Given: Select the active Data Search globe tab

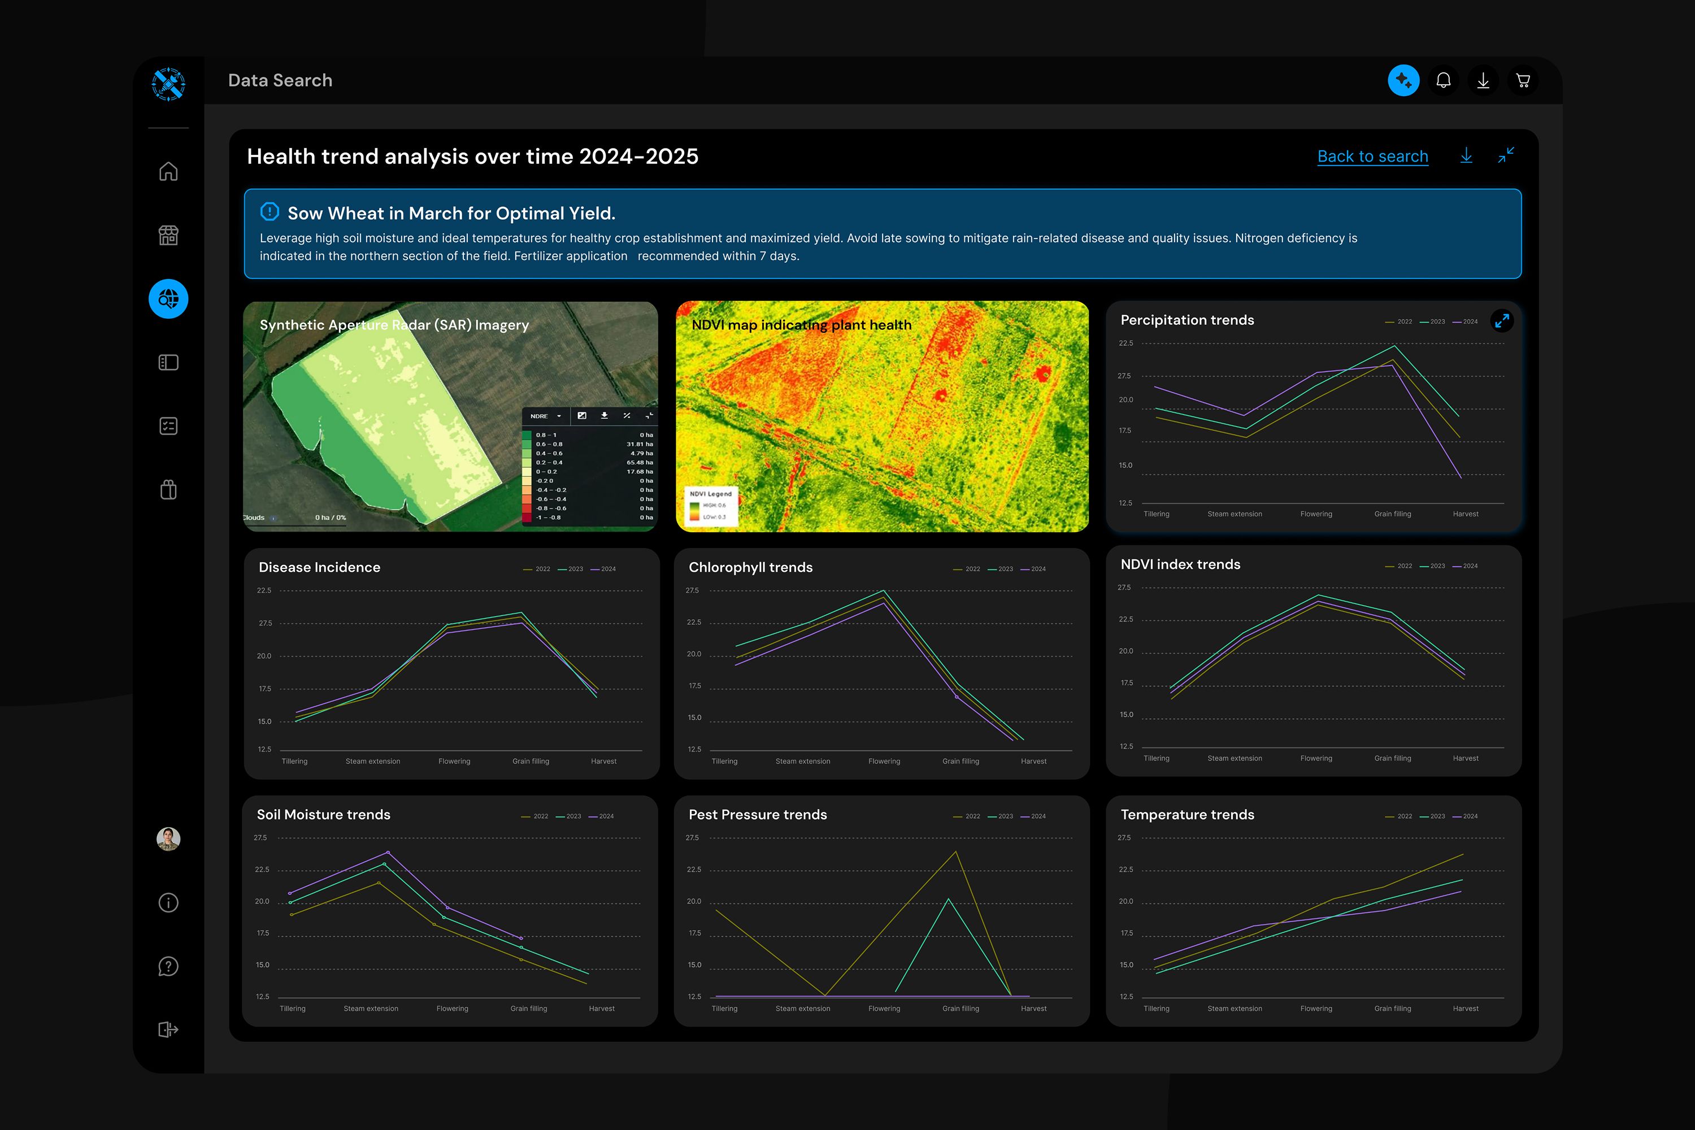Looking at the screenshot, I should pos(168,298).
